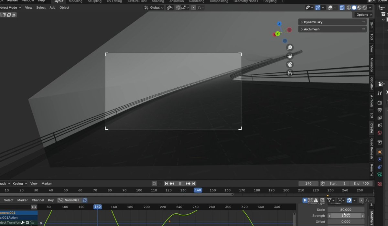Viewport: 388px width, 226px height.
Task: Switch to Animation workspace tab
Action: click(x=177, y=1)
